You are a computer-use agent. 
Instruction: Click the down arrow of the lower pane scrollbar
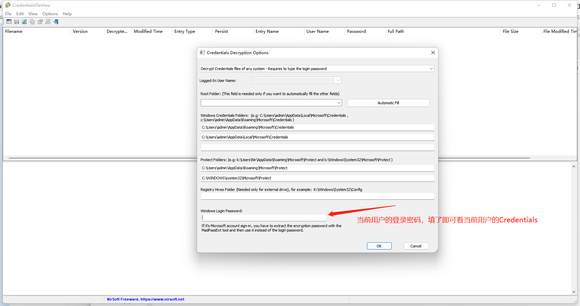tap(574, 292)
